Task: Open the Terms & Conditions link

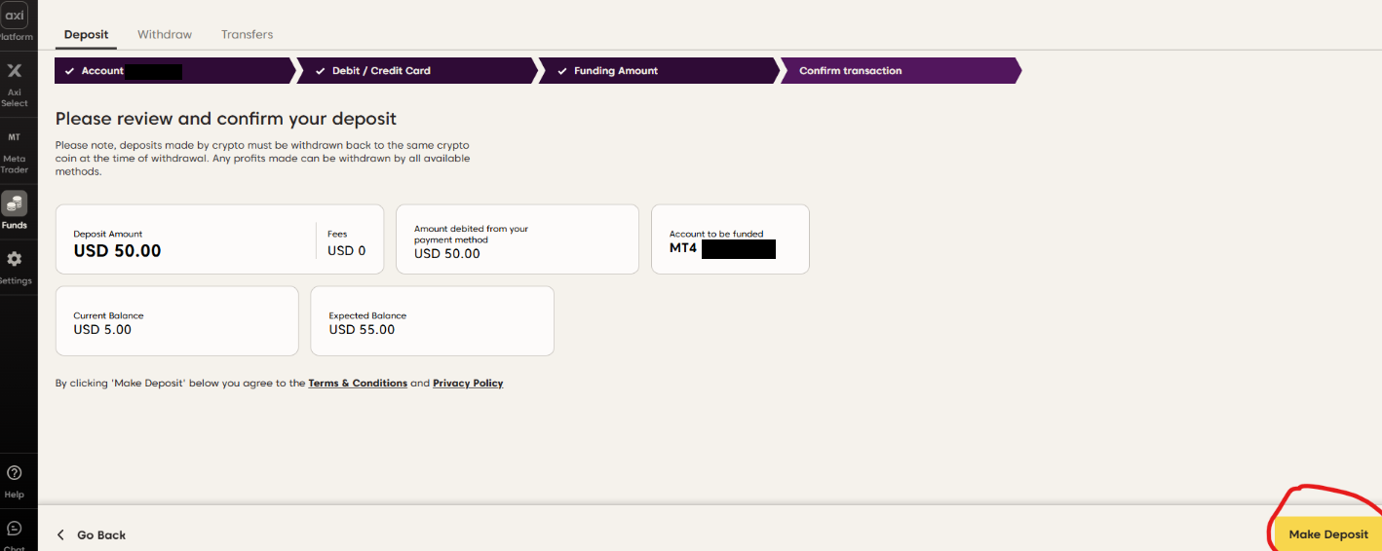Action: pos(358,384)
